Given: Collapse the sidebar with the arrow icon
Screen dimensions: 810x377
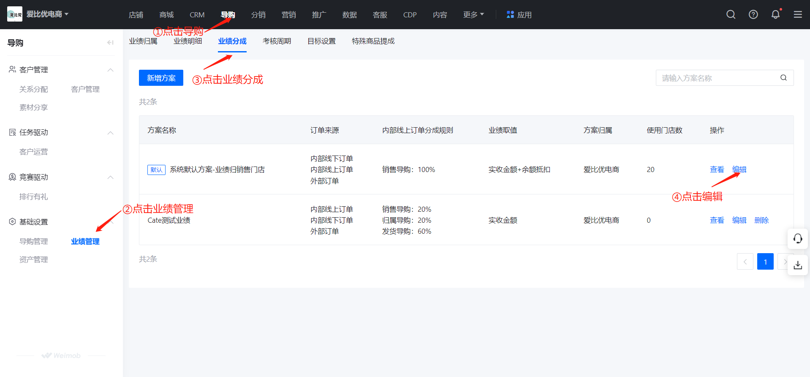Looking at the screenshot, I should coord(110,42).
